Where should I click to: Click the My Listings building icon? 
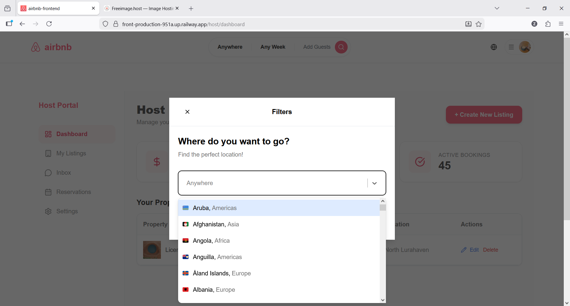[x=48, y=154]
